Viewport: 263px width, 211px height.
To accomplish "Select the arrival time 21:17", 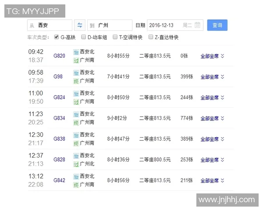I will [36, 143].
